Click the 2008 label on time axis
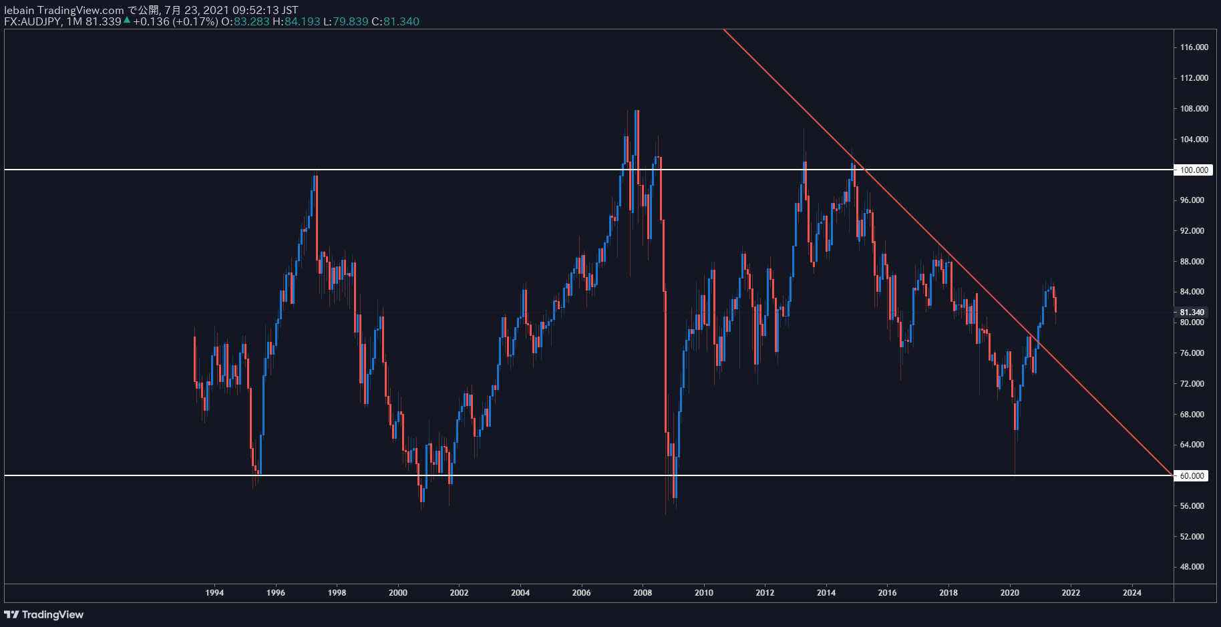The width and height of the screenshot is (1221, 627). pyautogui.click(x=643, y=593)
